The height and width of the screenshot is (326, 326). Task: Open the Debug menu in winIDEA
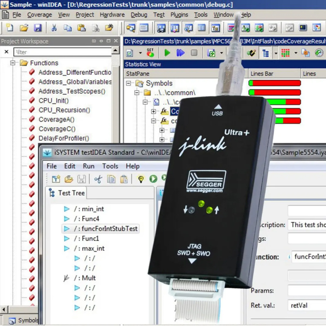point(139,14)
